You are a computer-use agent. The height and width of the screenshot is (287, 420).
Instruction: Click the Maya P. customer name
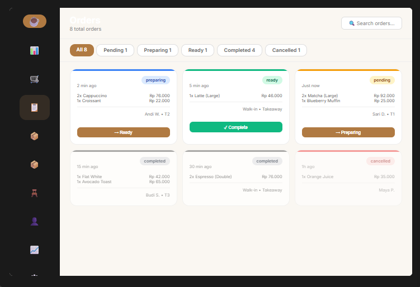[x=386, y=190]
